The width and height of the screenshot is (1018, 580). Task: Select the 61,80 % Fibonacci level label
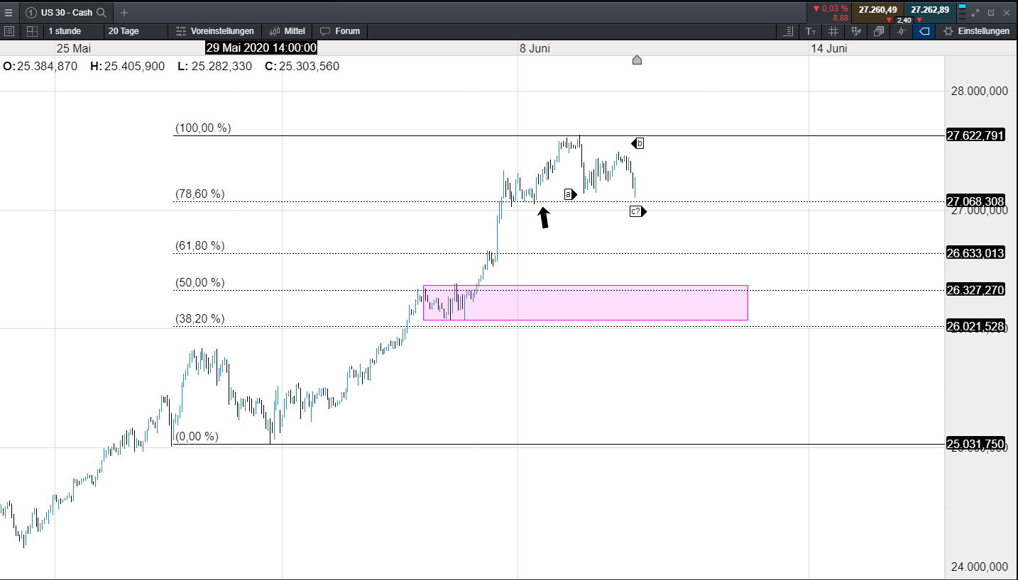click(x=200, y=245)
